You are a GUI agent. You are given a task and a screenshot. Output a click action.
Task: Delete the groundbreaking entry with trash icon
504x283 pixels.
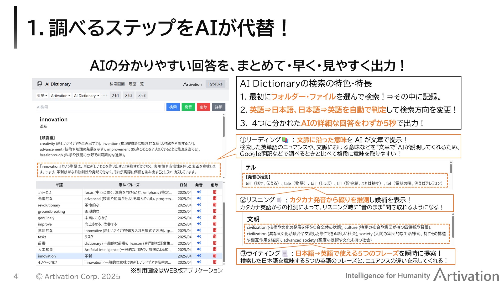[215, 211]
